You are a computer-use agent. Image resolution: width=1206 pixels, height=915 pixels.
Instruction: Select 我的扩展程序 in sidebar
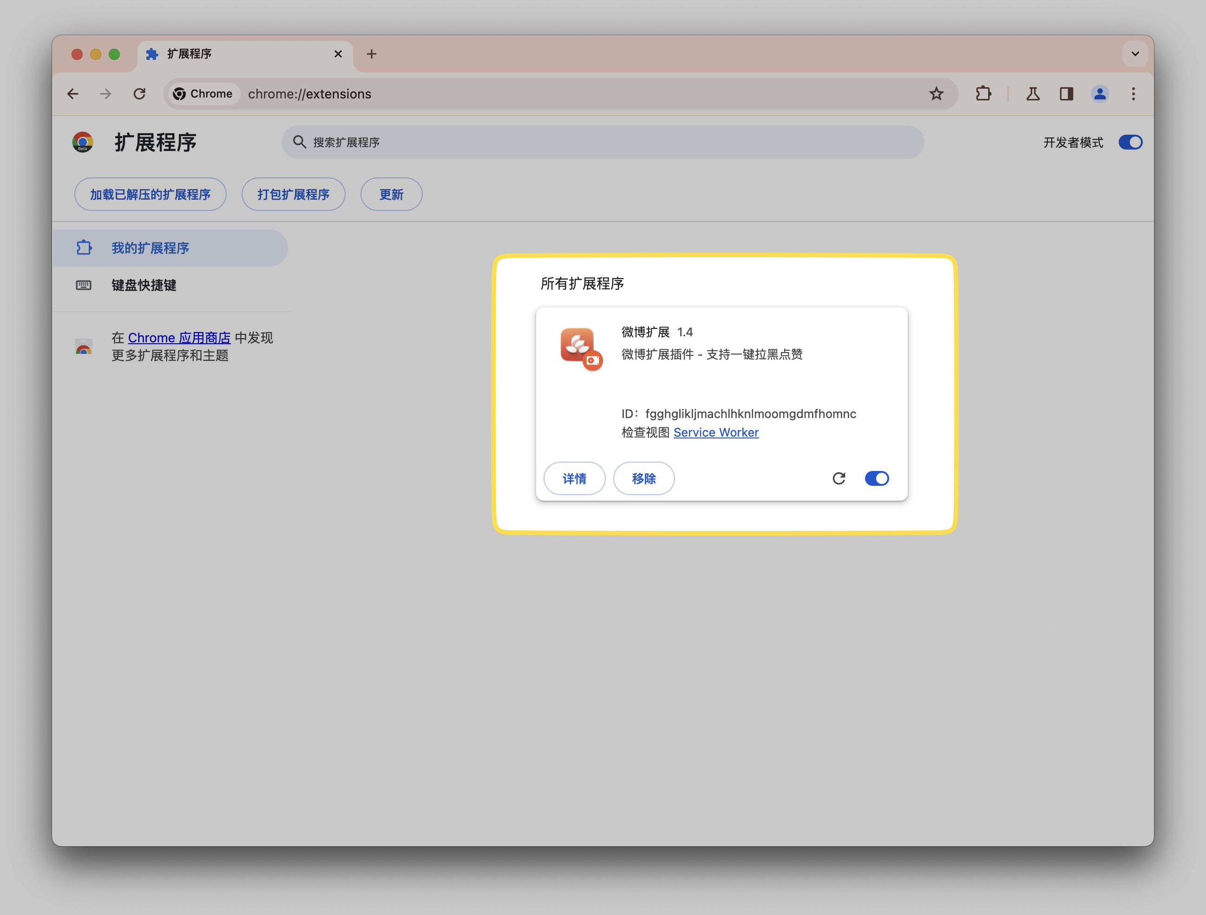point(150,248)
